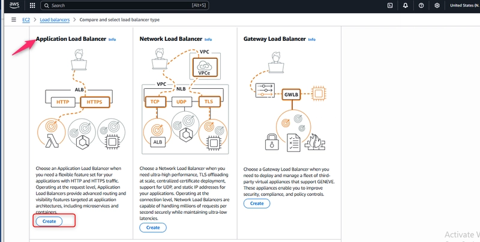Open Info for Application Load Balancer
The height and width of the screenshot is (242, 480).
point(112,40)
